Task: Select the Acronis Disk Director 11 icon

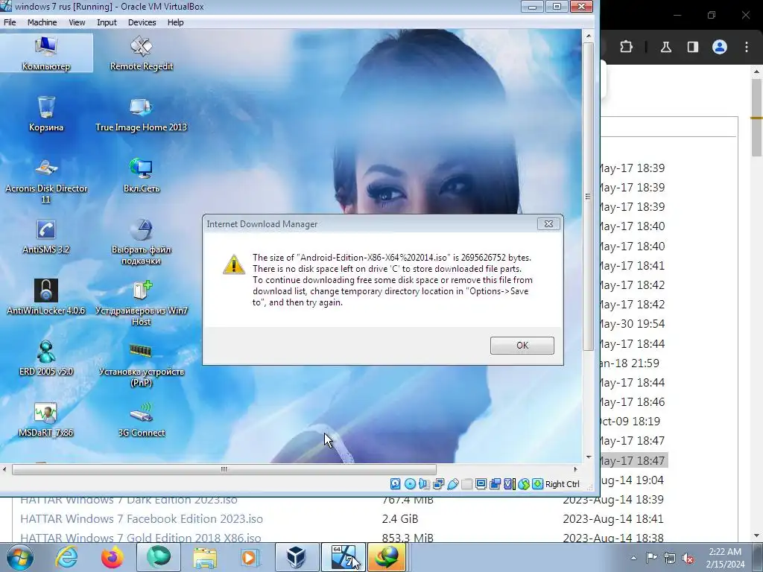Action: point(46,180)
